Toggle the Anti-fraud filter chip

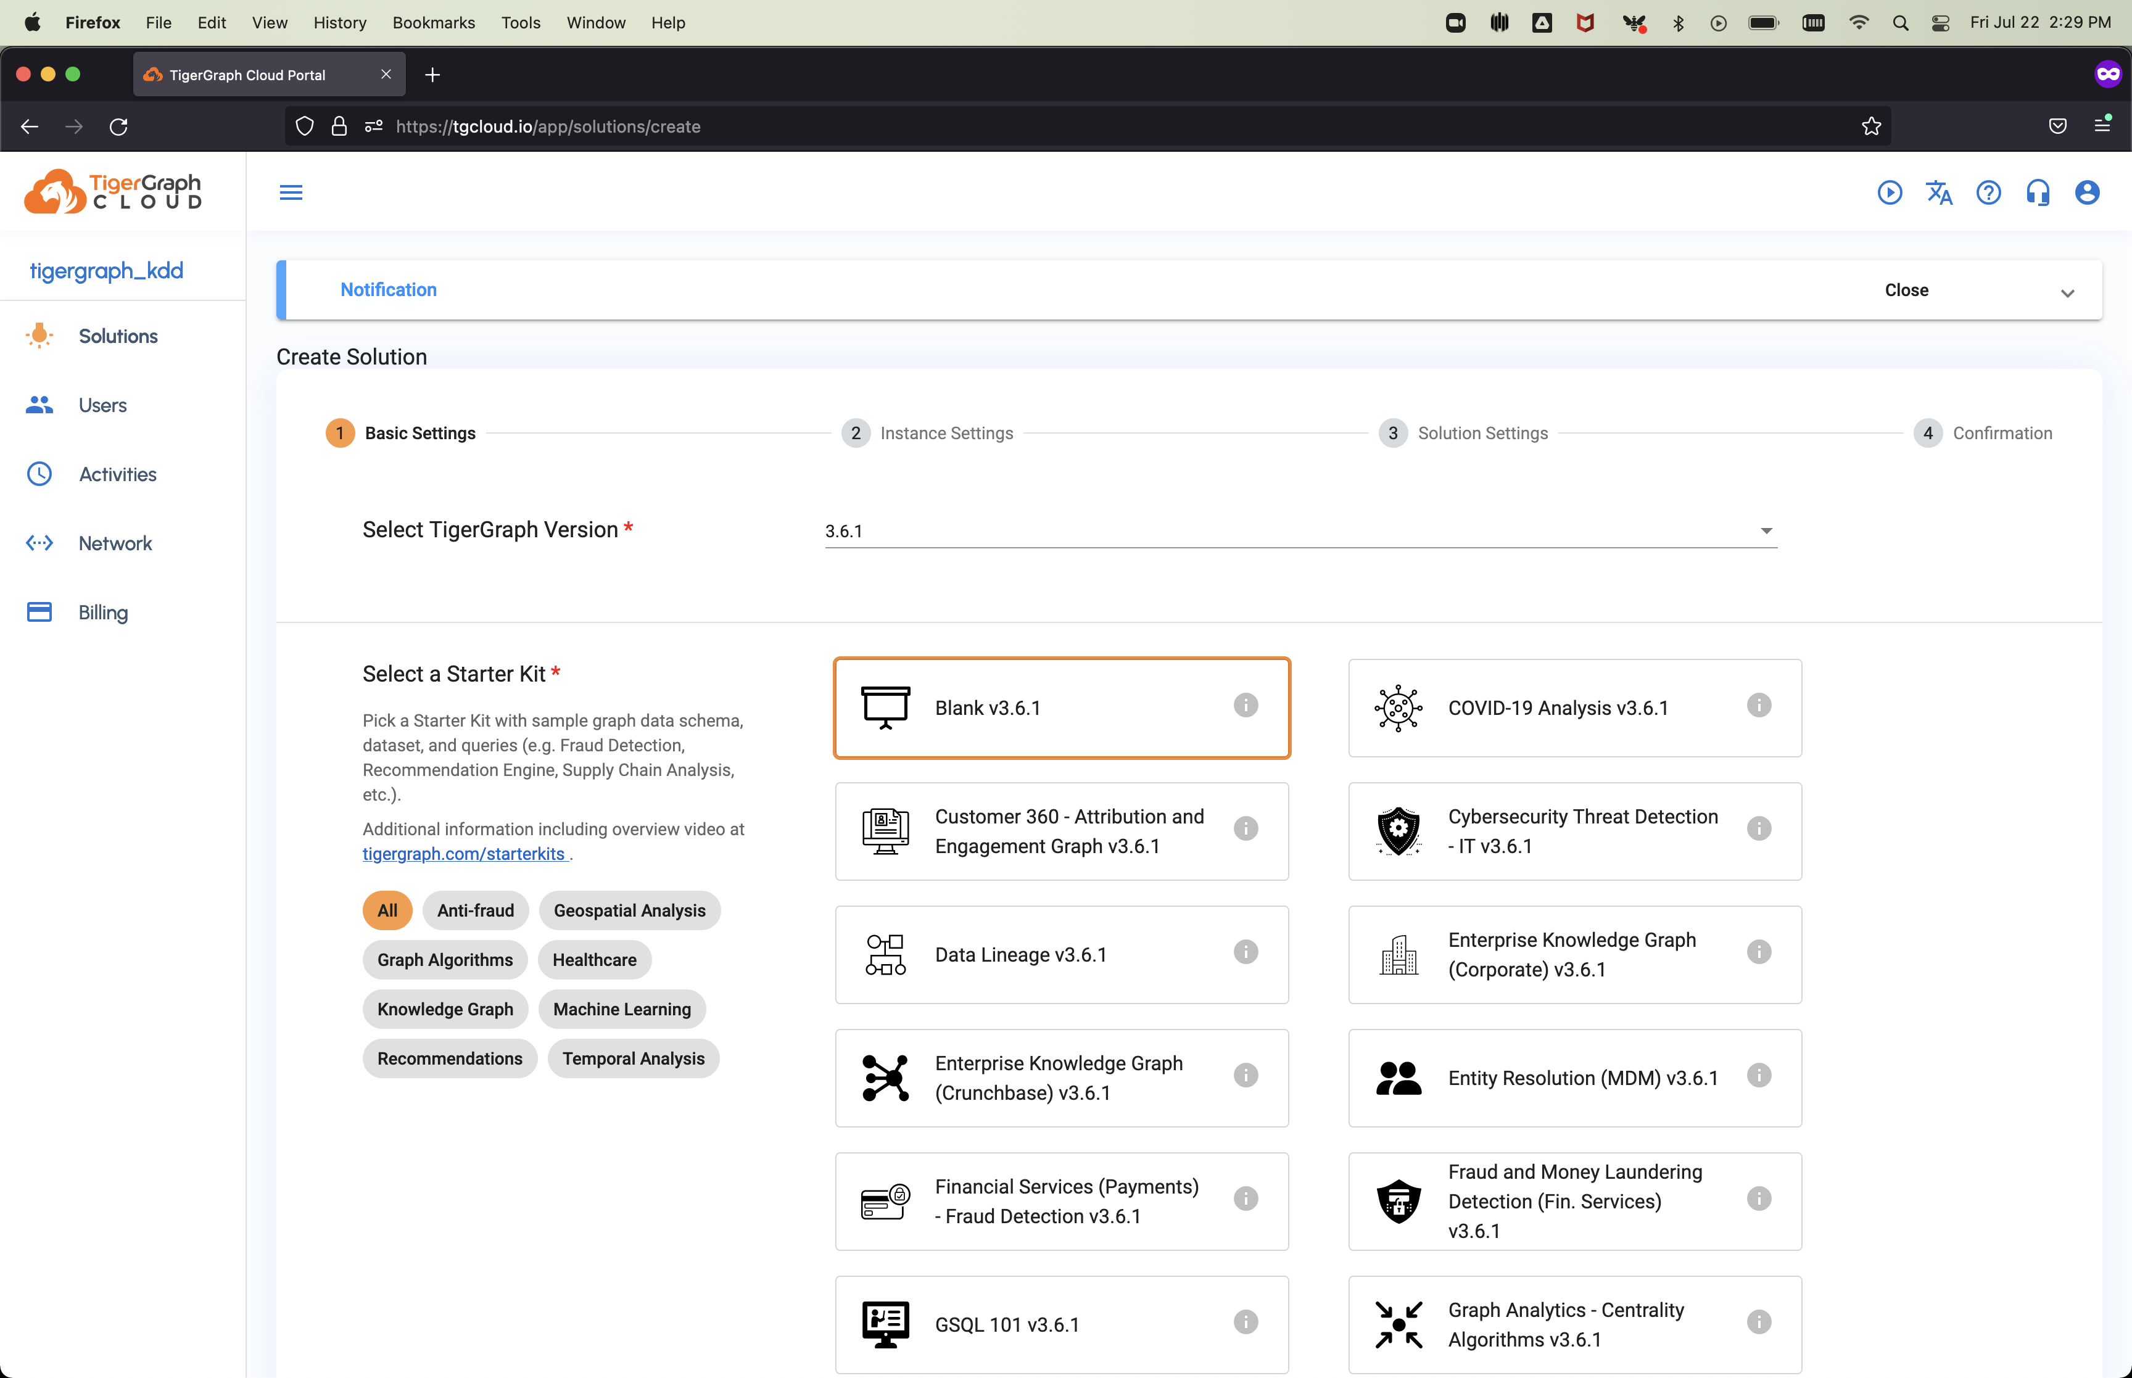[475, 910]
